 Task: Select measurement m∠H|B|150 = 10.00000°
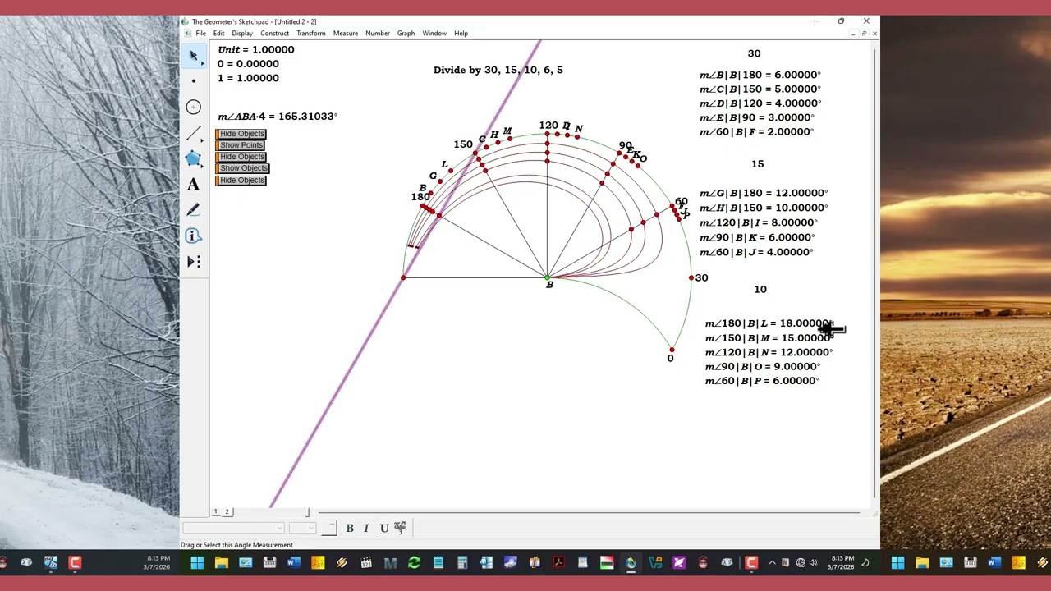click(764, 208)
